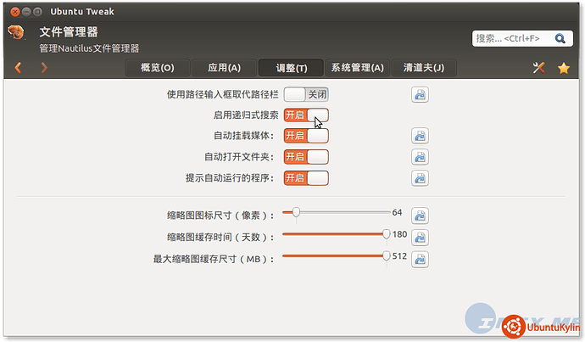Reset 缩略图缓存时间 to default
Image resolution: width=585 pixels, height=342 pixels.
tap(420, 238)
